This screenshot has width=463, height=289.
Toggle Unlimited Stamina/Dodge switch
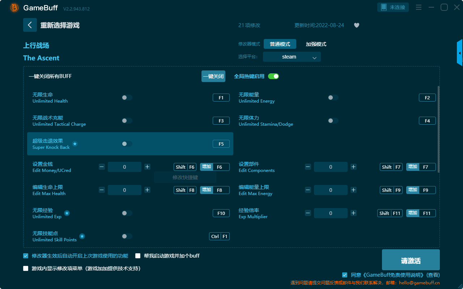333,121
